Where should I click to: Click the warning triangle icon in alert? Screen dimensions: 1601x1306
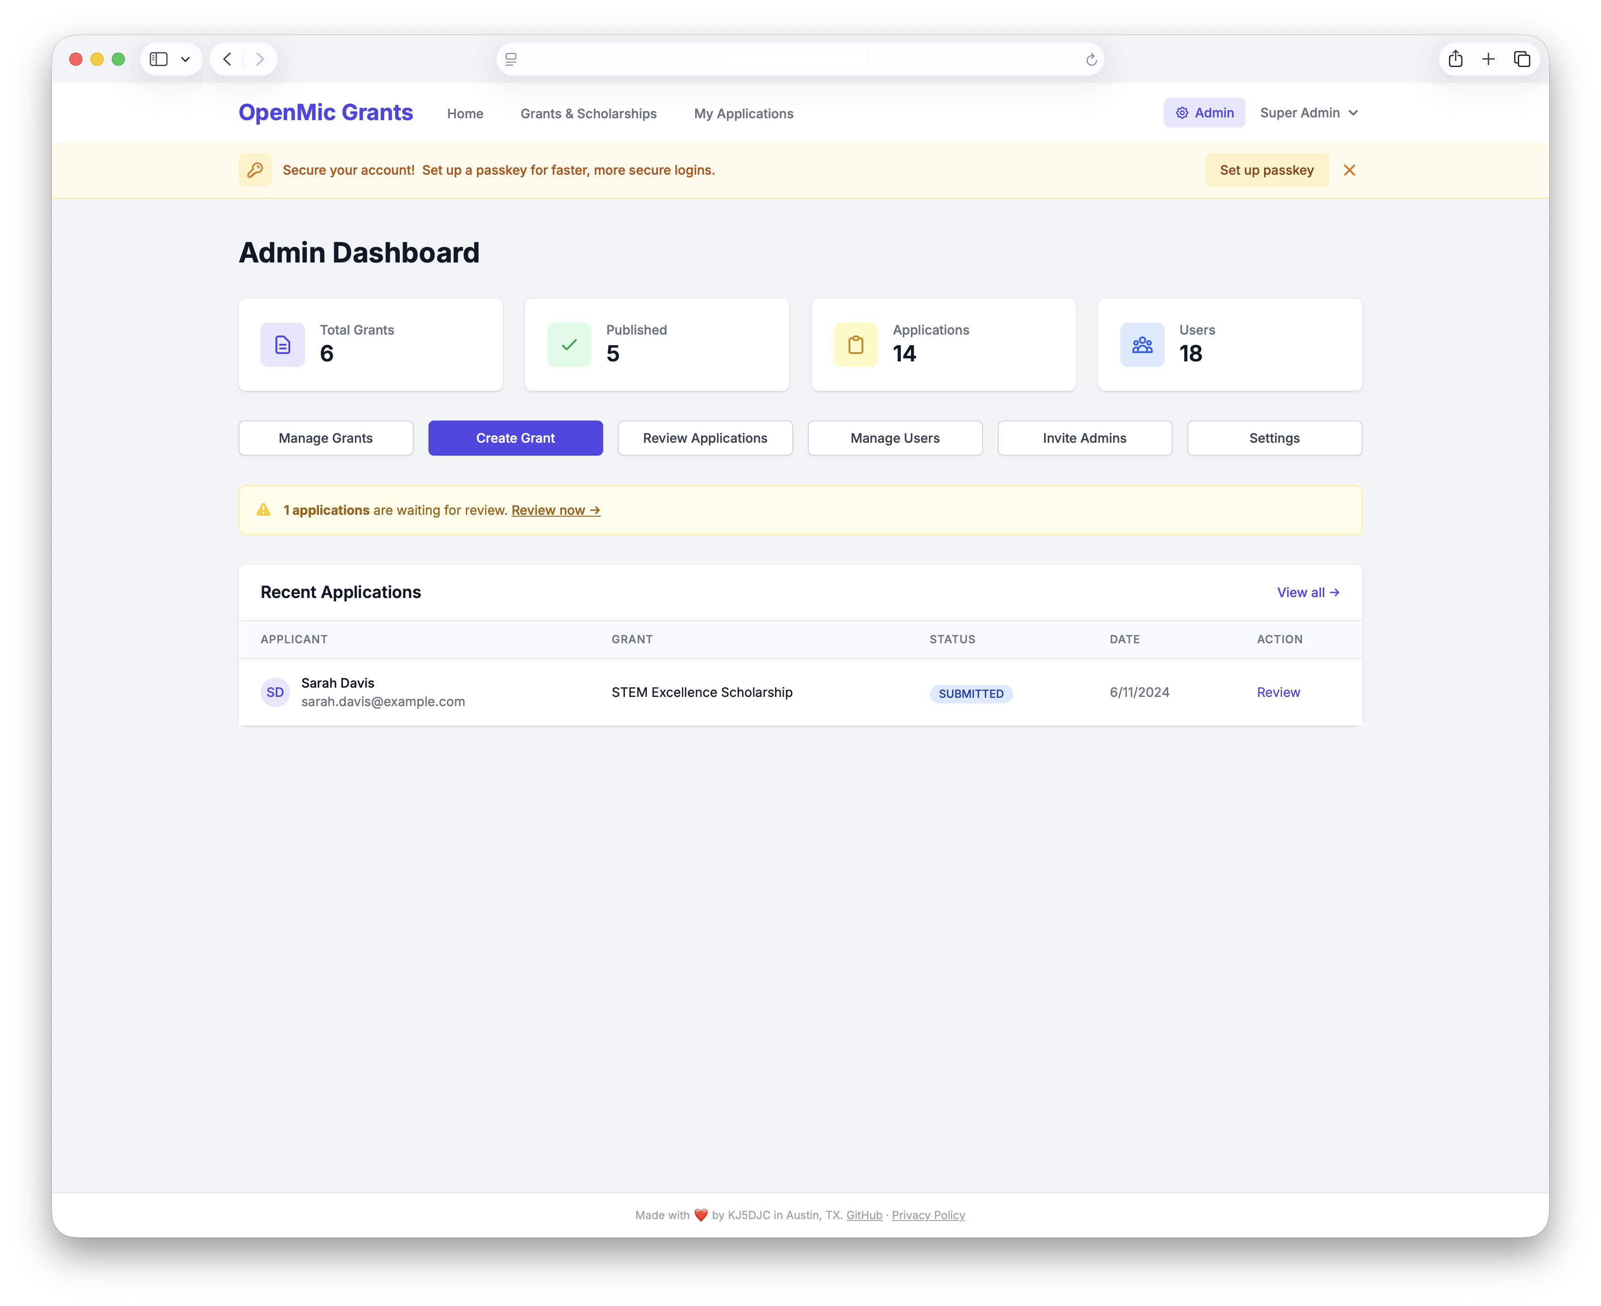click(x=263, y=510)
